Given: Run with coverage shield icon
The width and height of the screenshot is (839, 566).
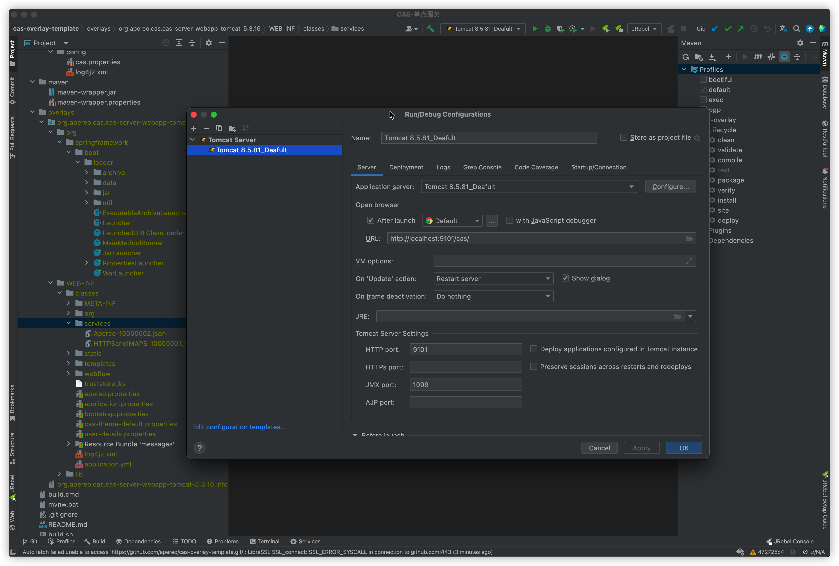Looking at the screenshot, I should click(x=560, y=28).
